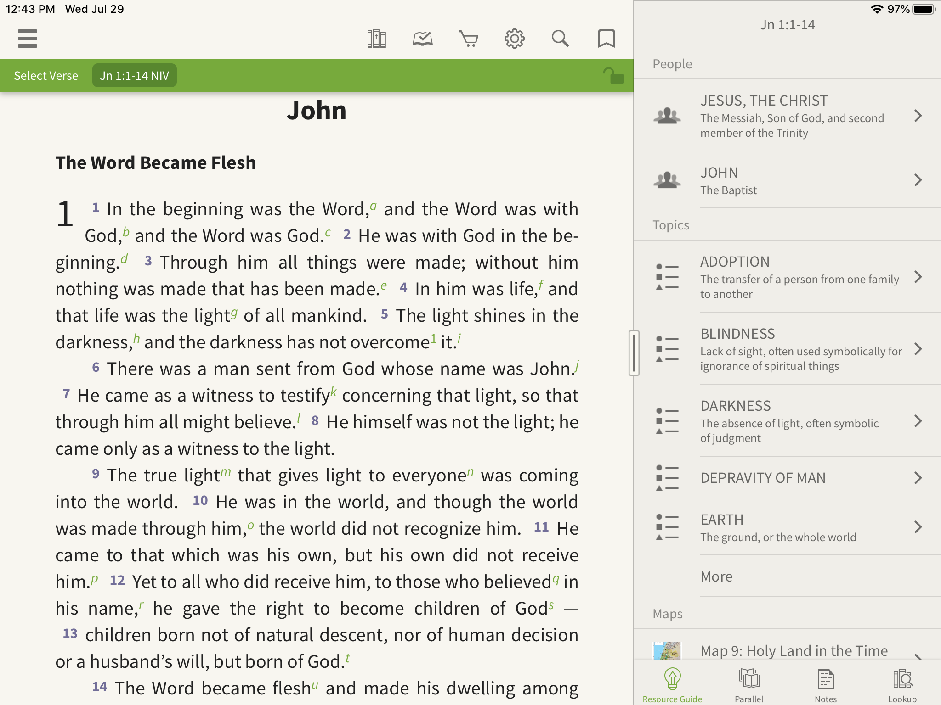Click Jn 1:1-14 NIV version label

tap(133, 75)
